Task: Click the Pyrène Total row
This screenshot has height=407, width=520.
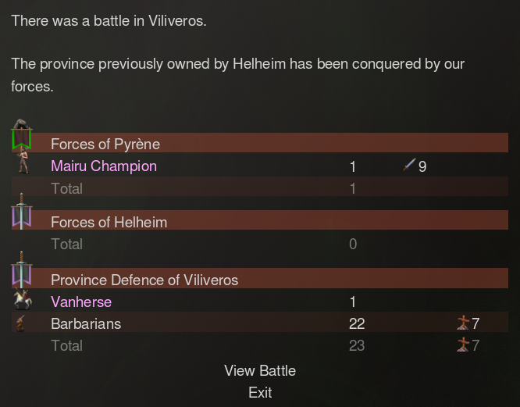Action: point(260,187)
